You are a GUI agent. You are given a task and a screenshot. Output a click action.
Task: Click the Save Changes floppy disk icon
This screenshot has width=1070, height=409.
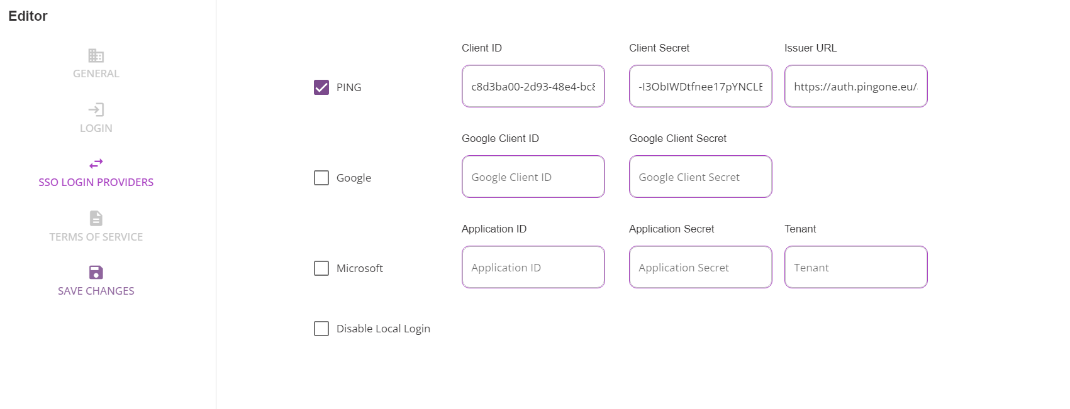coord(96,272)
